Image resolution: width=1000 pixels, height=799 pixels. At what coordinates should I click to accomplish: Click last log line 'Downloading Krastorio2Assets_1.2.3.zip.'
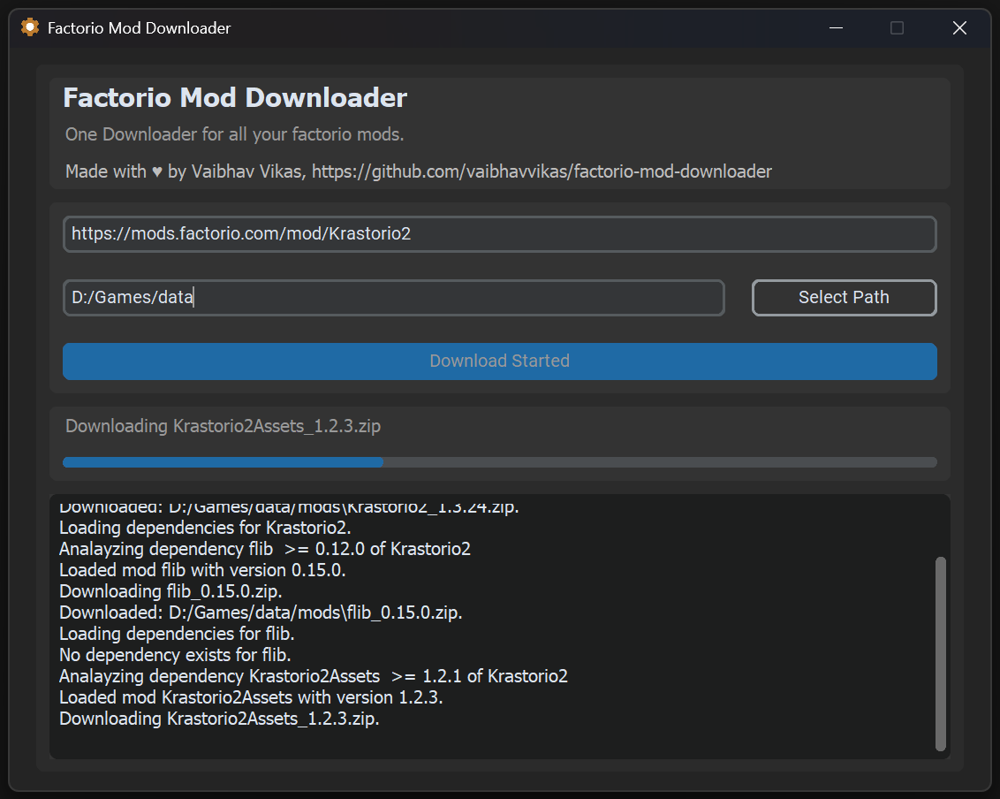tap(219, 719)
